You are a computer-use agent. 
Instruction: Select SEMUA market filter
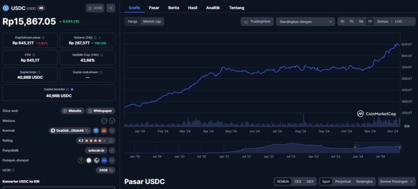pos(283,182)
